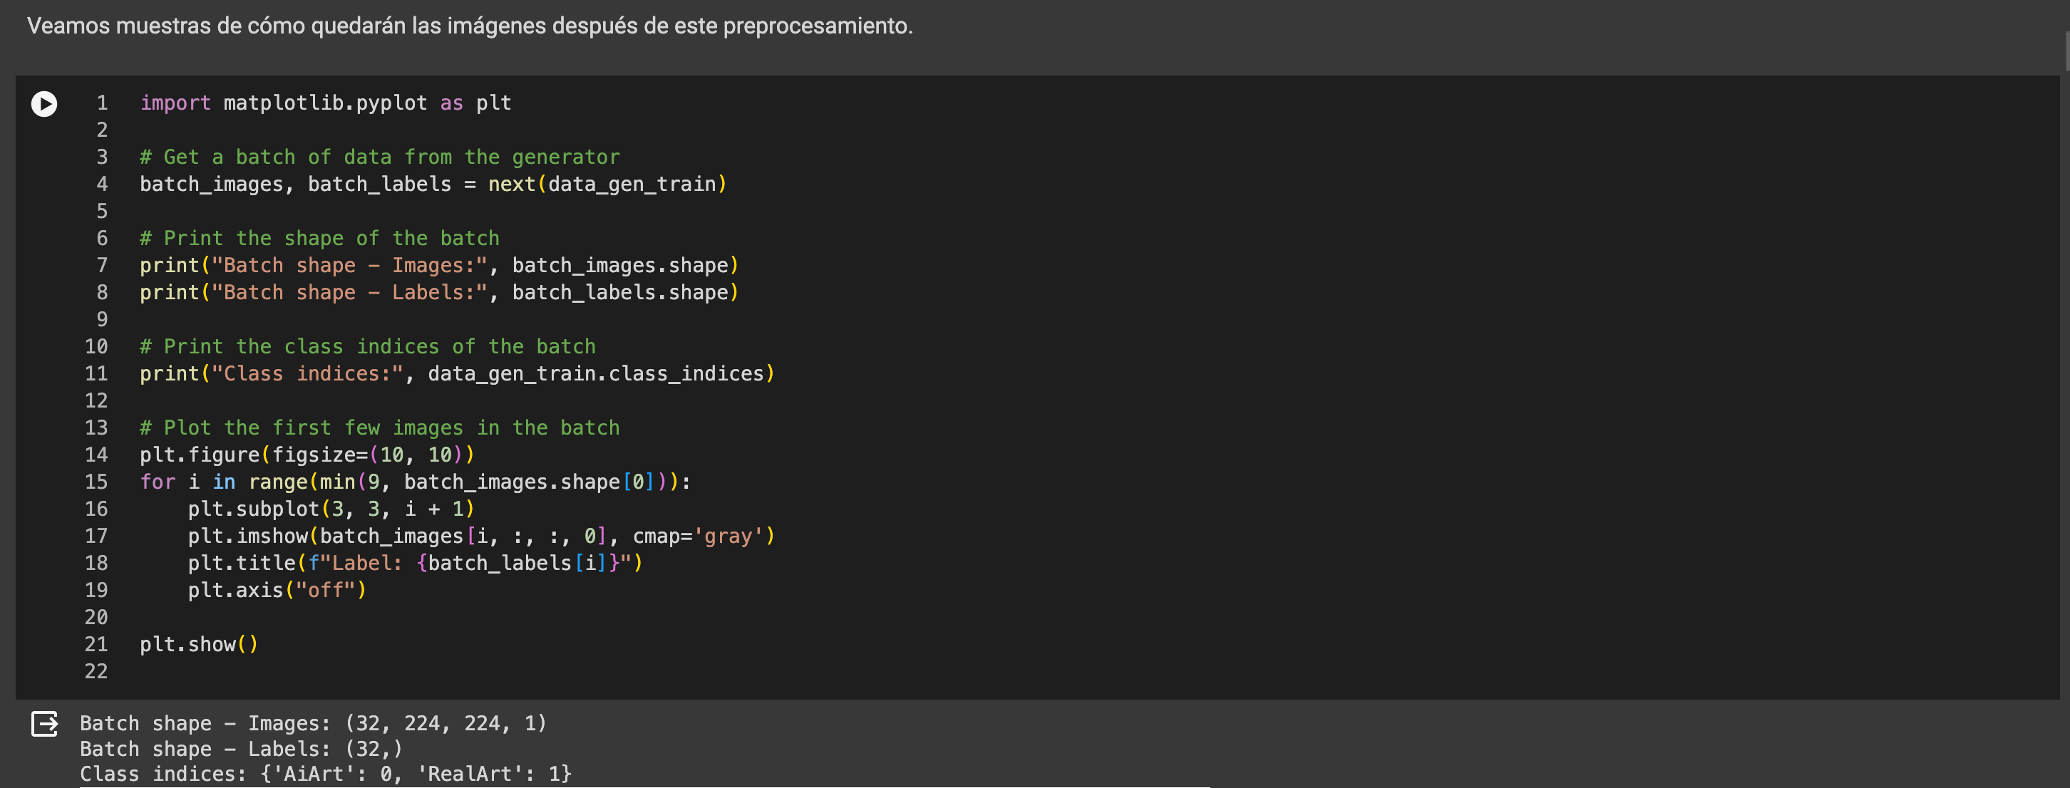Click the plt.title Label f-string line
The height and width of the screenshot is (788, 2070).
click(414, 564)
